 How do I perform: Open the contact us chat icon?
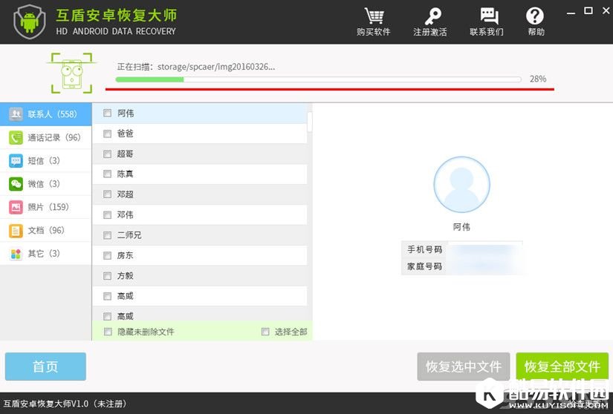pyautogui.click(x=488, y=16)
